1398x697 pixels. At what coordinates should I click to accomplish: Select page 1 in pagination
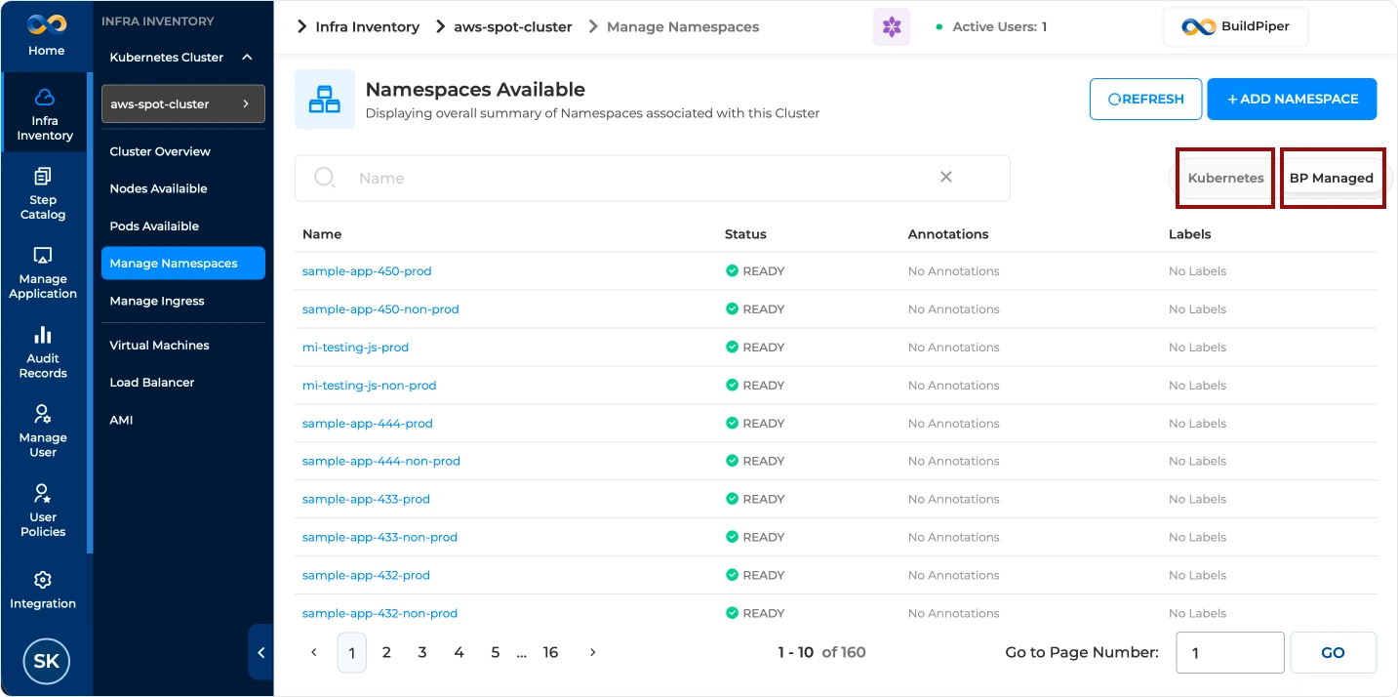click(x=351, y=652)
